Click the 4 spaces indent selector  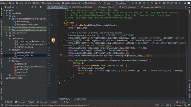click(x=178, y=105)
